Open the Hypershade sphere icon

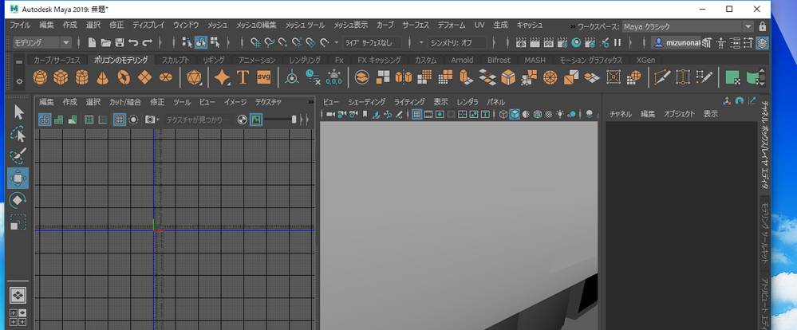coord(576,43)
